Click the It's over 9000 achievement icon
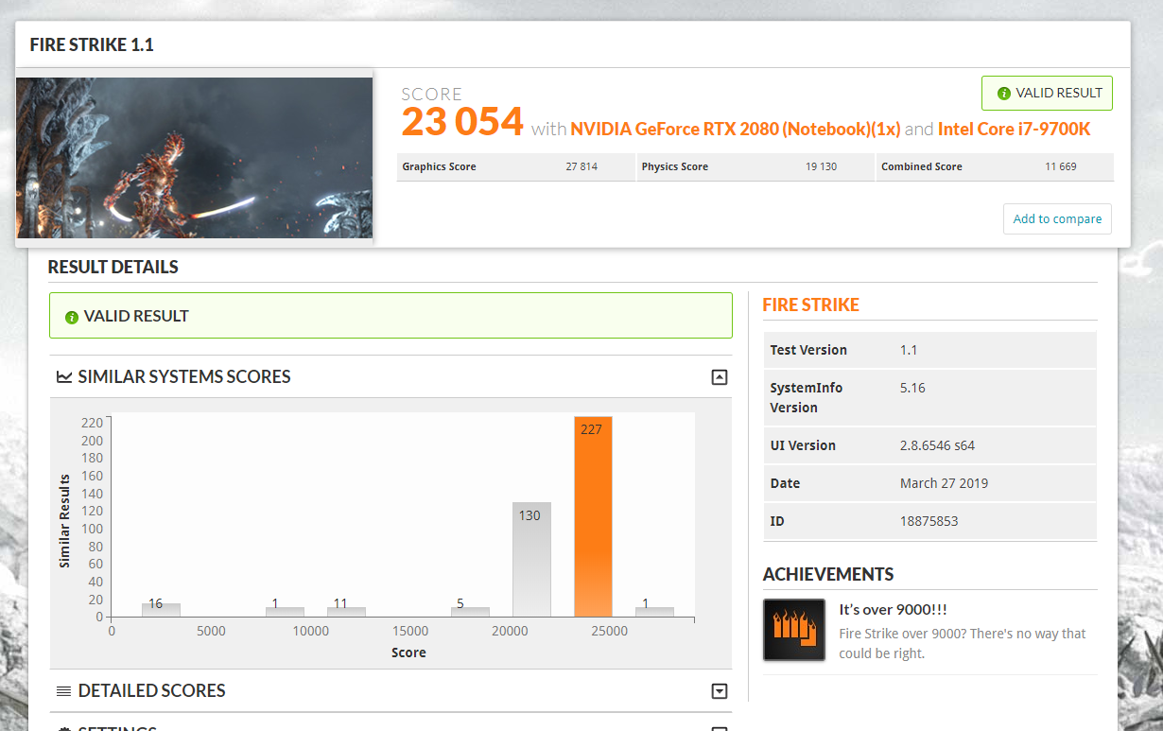 click(794, 630)
